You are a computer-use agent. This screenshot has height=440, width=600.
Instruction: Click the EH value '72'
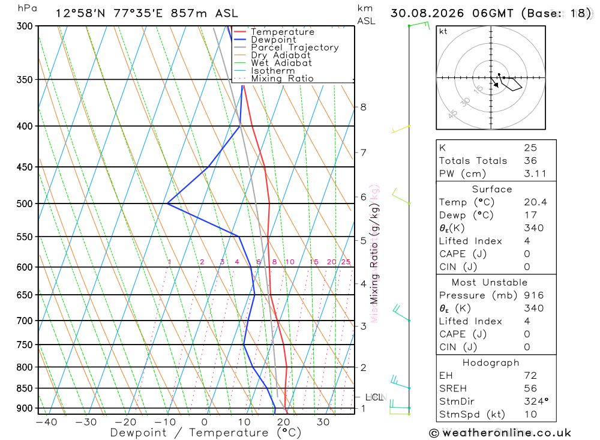(x=530, y=376)
